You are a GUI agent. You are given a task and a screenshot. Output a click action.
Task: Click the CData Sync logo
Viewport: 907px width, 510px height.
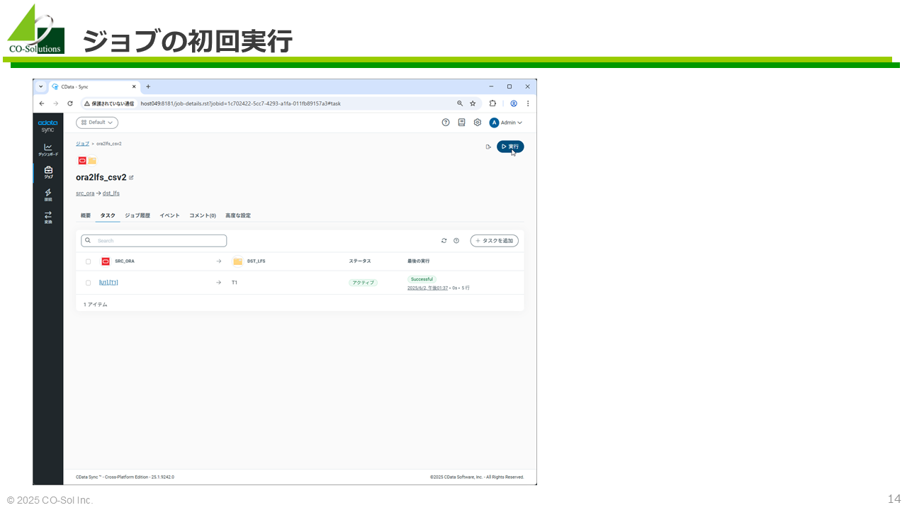point(48,126)
